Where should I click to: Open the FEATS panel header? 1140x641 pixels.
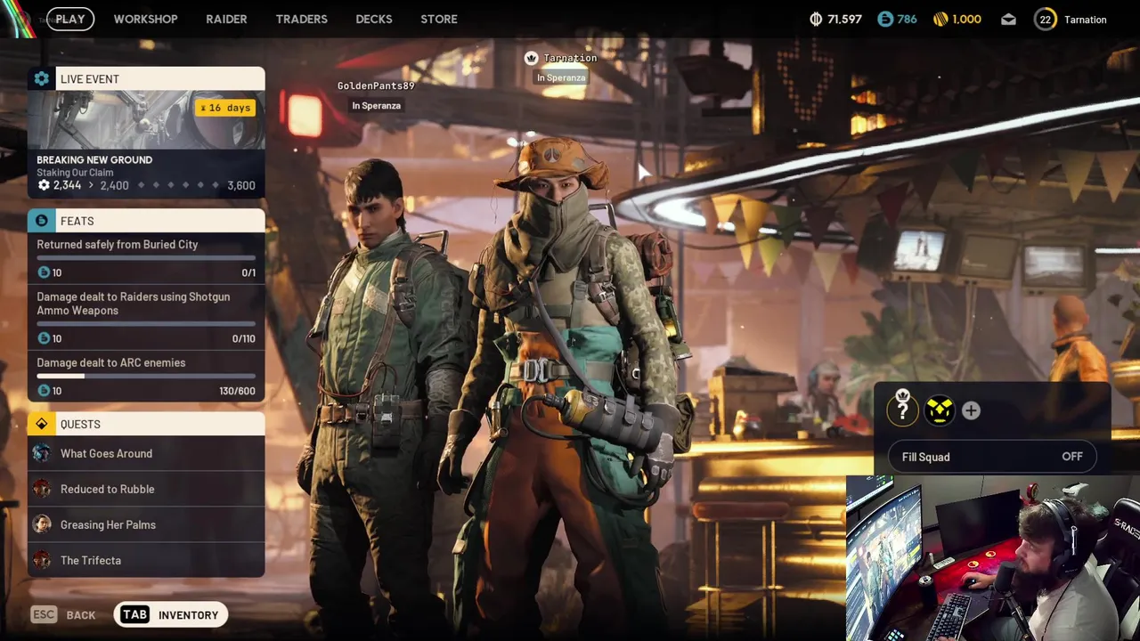point(146,221)
